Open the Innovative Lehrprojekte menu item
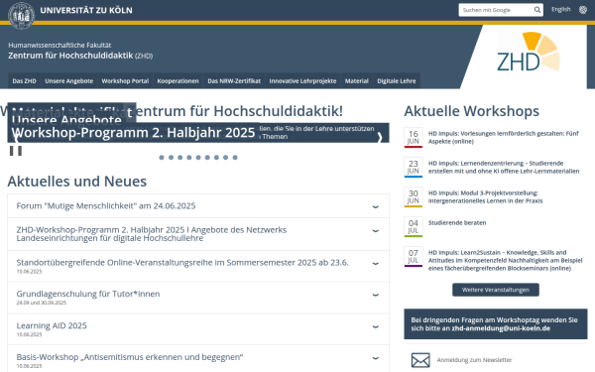 [x=302, y=81]
